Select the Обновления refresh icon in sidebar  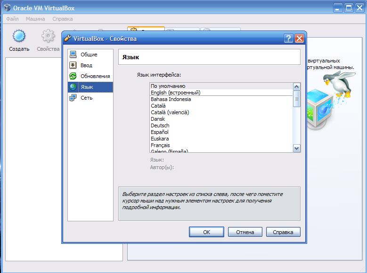pyautogui.click(x=73, y=76)
